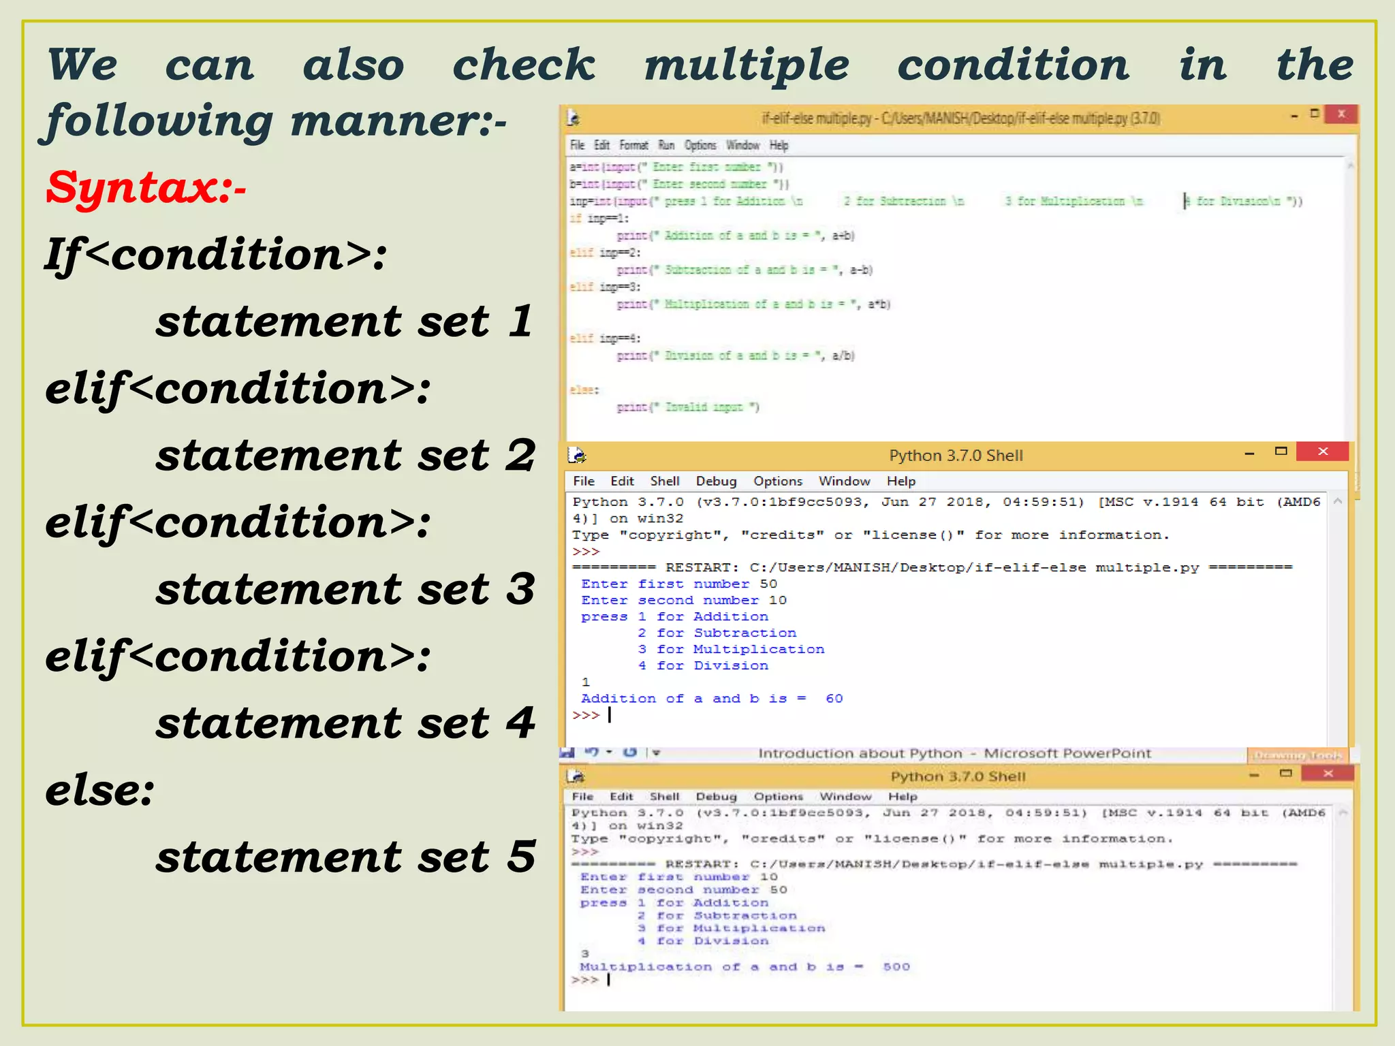Open Options menu in middle Shell window
The width and height of the screenshot is (1395, 1046).
point(777,481)
